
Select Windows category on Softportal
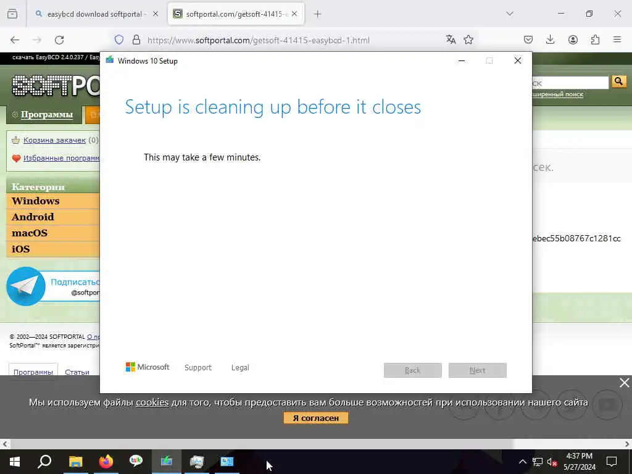click(x=35, y=201)
